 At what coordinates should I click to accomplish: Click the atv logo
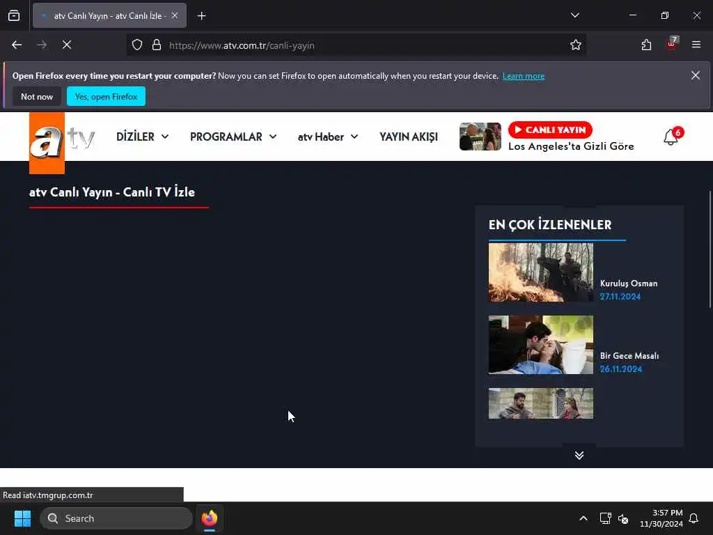click(62, 143)
